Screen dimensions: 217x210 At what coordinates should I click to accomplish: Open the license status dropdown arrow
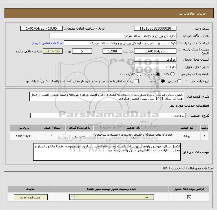[x=72, y=197]
